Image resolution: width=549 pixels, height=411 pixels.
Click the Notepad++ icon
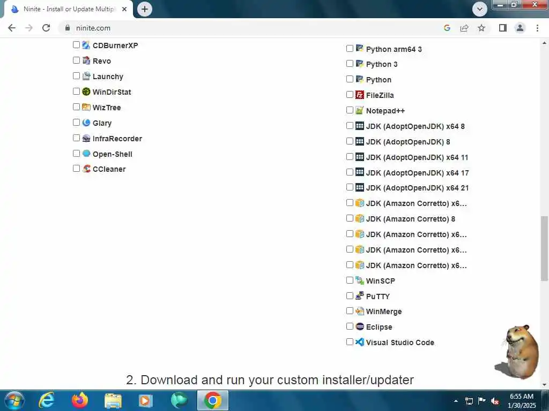click(x=360, y=110)
